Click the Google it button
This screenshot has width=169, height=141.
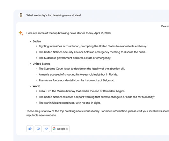[x=60, y=129]
